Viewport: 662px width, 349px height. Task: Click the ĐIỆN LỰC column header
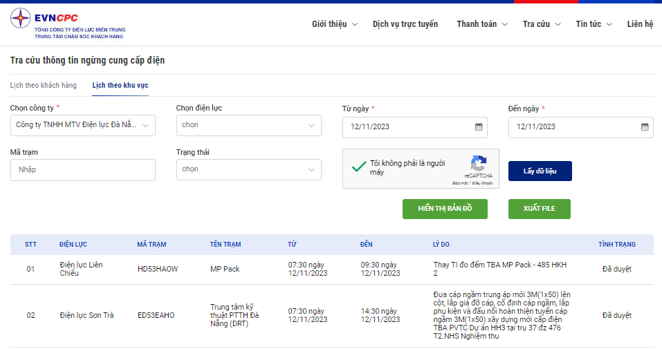73,245
